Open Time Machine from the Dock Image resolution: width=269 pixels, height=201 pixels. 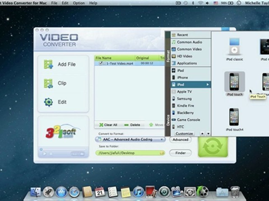pos(164,192)
